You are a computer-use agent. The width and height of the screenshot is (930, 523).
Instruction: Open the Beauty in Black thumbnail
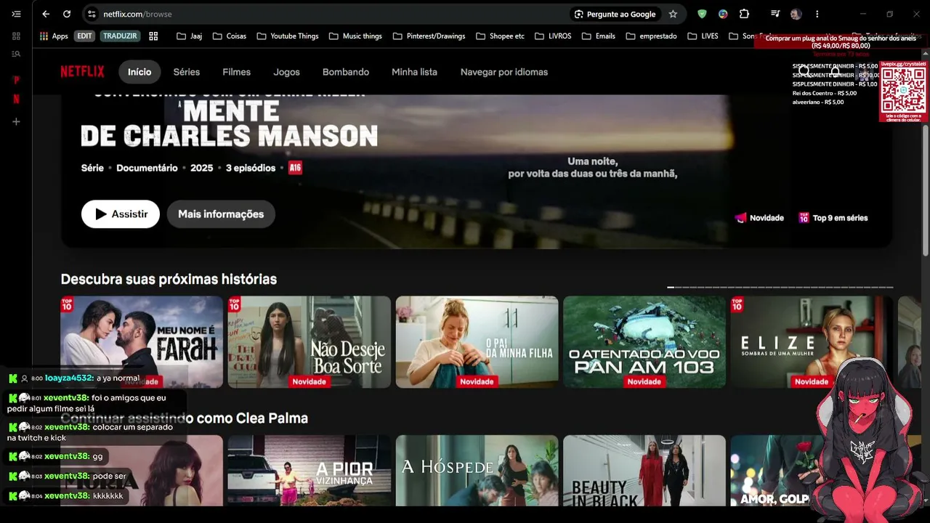click(x=644, y=471)
